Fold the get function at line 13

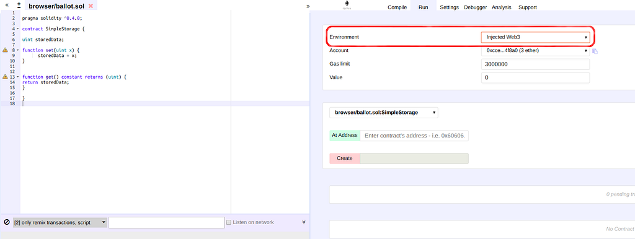point(18,76)
